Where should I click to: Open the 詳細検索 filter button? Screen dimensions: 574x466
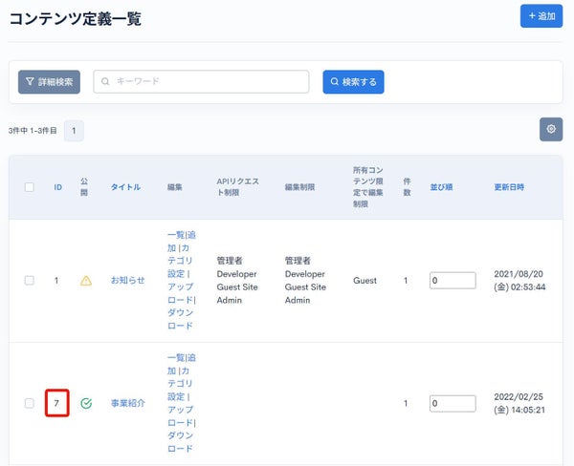49,82
